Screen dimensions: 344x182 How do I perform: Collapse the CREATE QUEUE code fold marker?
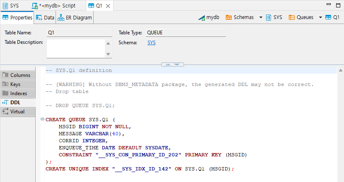[x=43, y=120]
